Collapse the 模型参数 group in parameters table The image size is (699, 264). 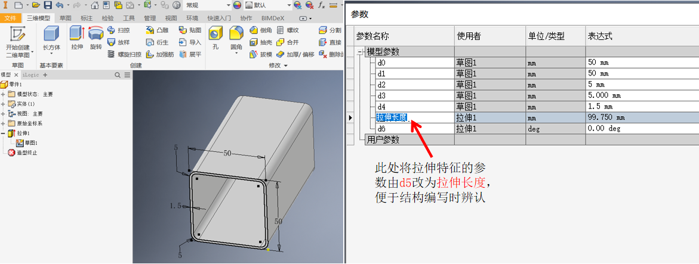[x=360, y=52]
